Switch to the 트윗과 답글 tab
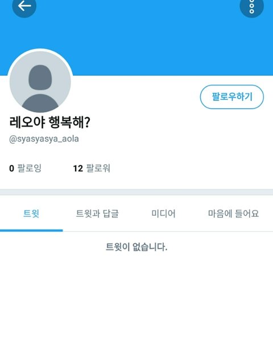The height and width of the screenshot is (352, 273). 97,213
